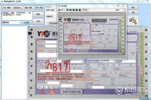Click the main app icon in title bar
Image resolution: width=151 pixels, height=100 pixels.
[2, 2]
